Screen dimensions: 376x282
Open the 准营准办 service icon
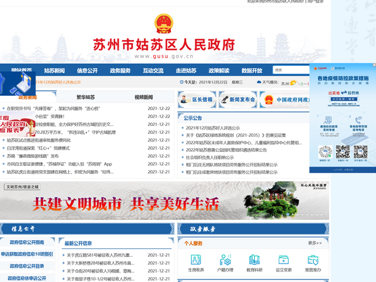(313, 263)
